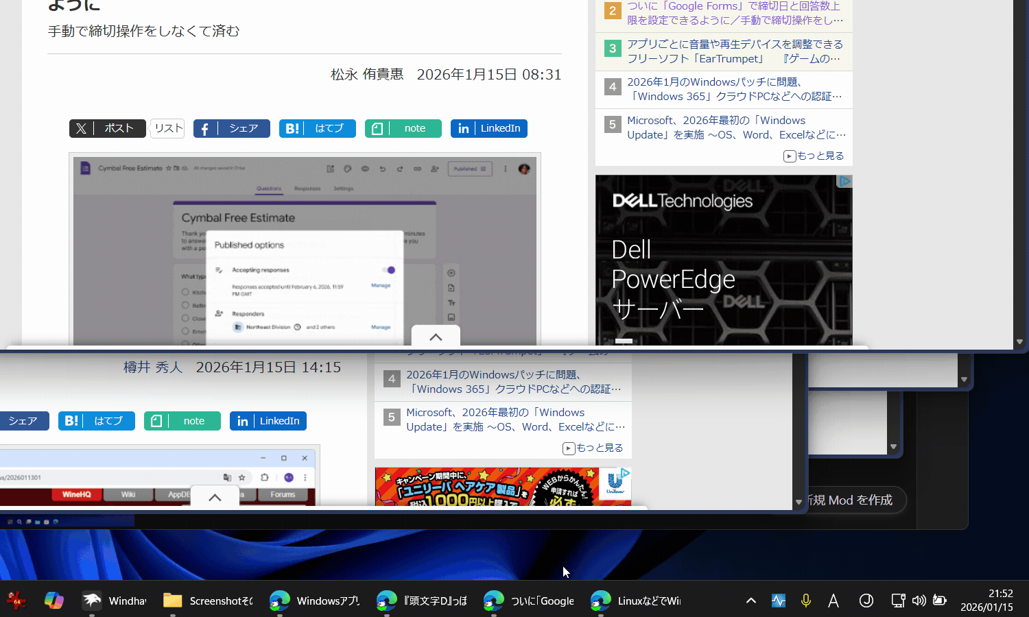1029x617 pixels.
Task: Click scrollbar down arrow of top article window
Action: [x=1019, y=341]
